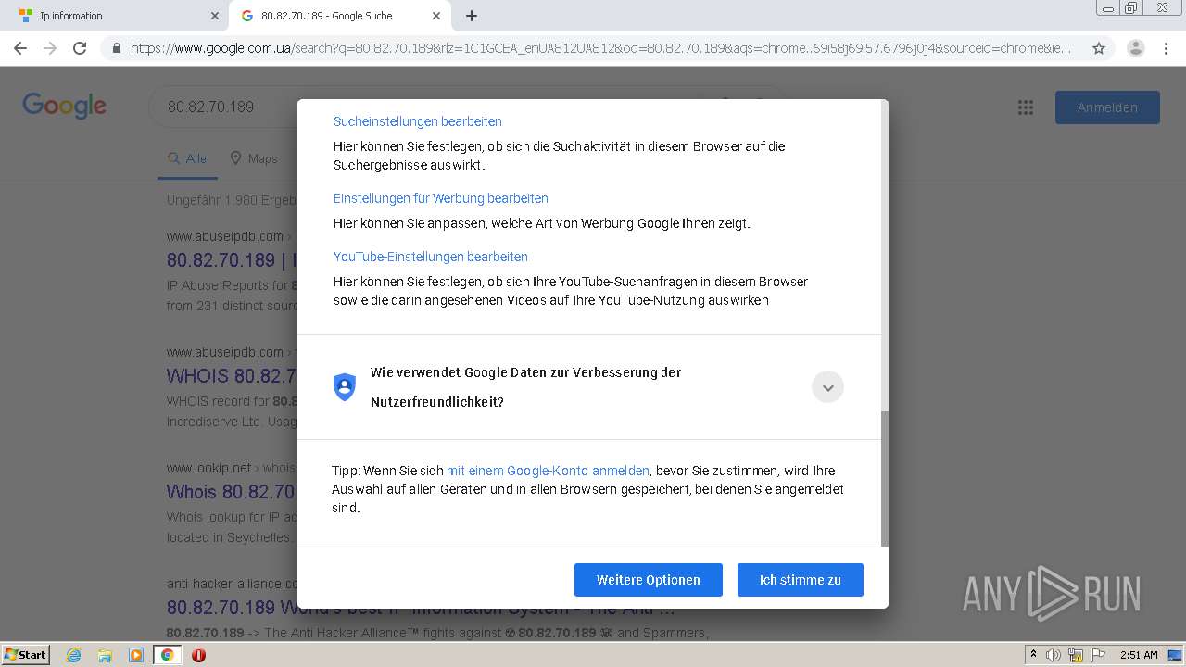Viewport: 1186px width, 667px height.
Task: Click the volume speaker tray icon
Action: tap(1054, 655)
